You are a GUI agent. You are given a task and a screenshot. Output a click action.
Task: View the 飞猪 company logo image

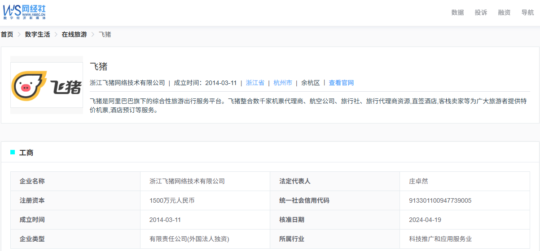tap(47, 85)
